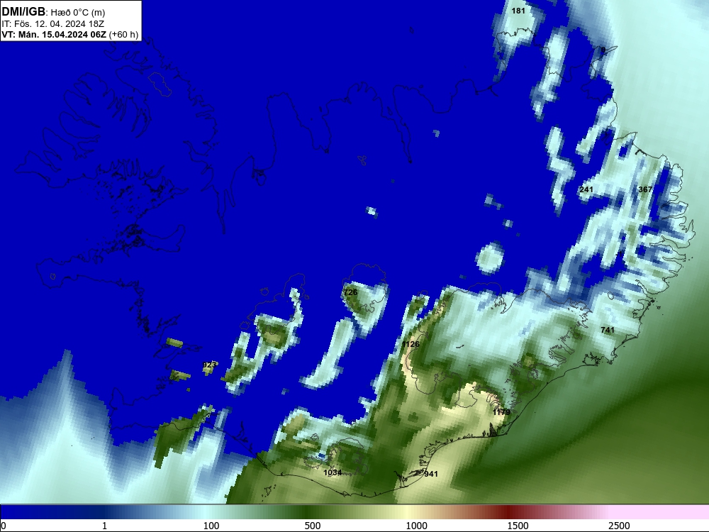Screen dimensions: 709x532
Task: Click the 1 tick on the color scale
Action: point(104,526)
